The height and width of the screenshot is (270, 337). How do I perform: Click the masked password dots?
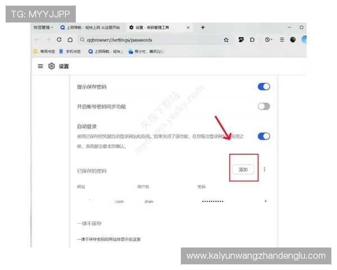coord(212,201)
